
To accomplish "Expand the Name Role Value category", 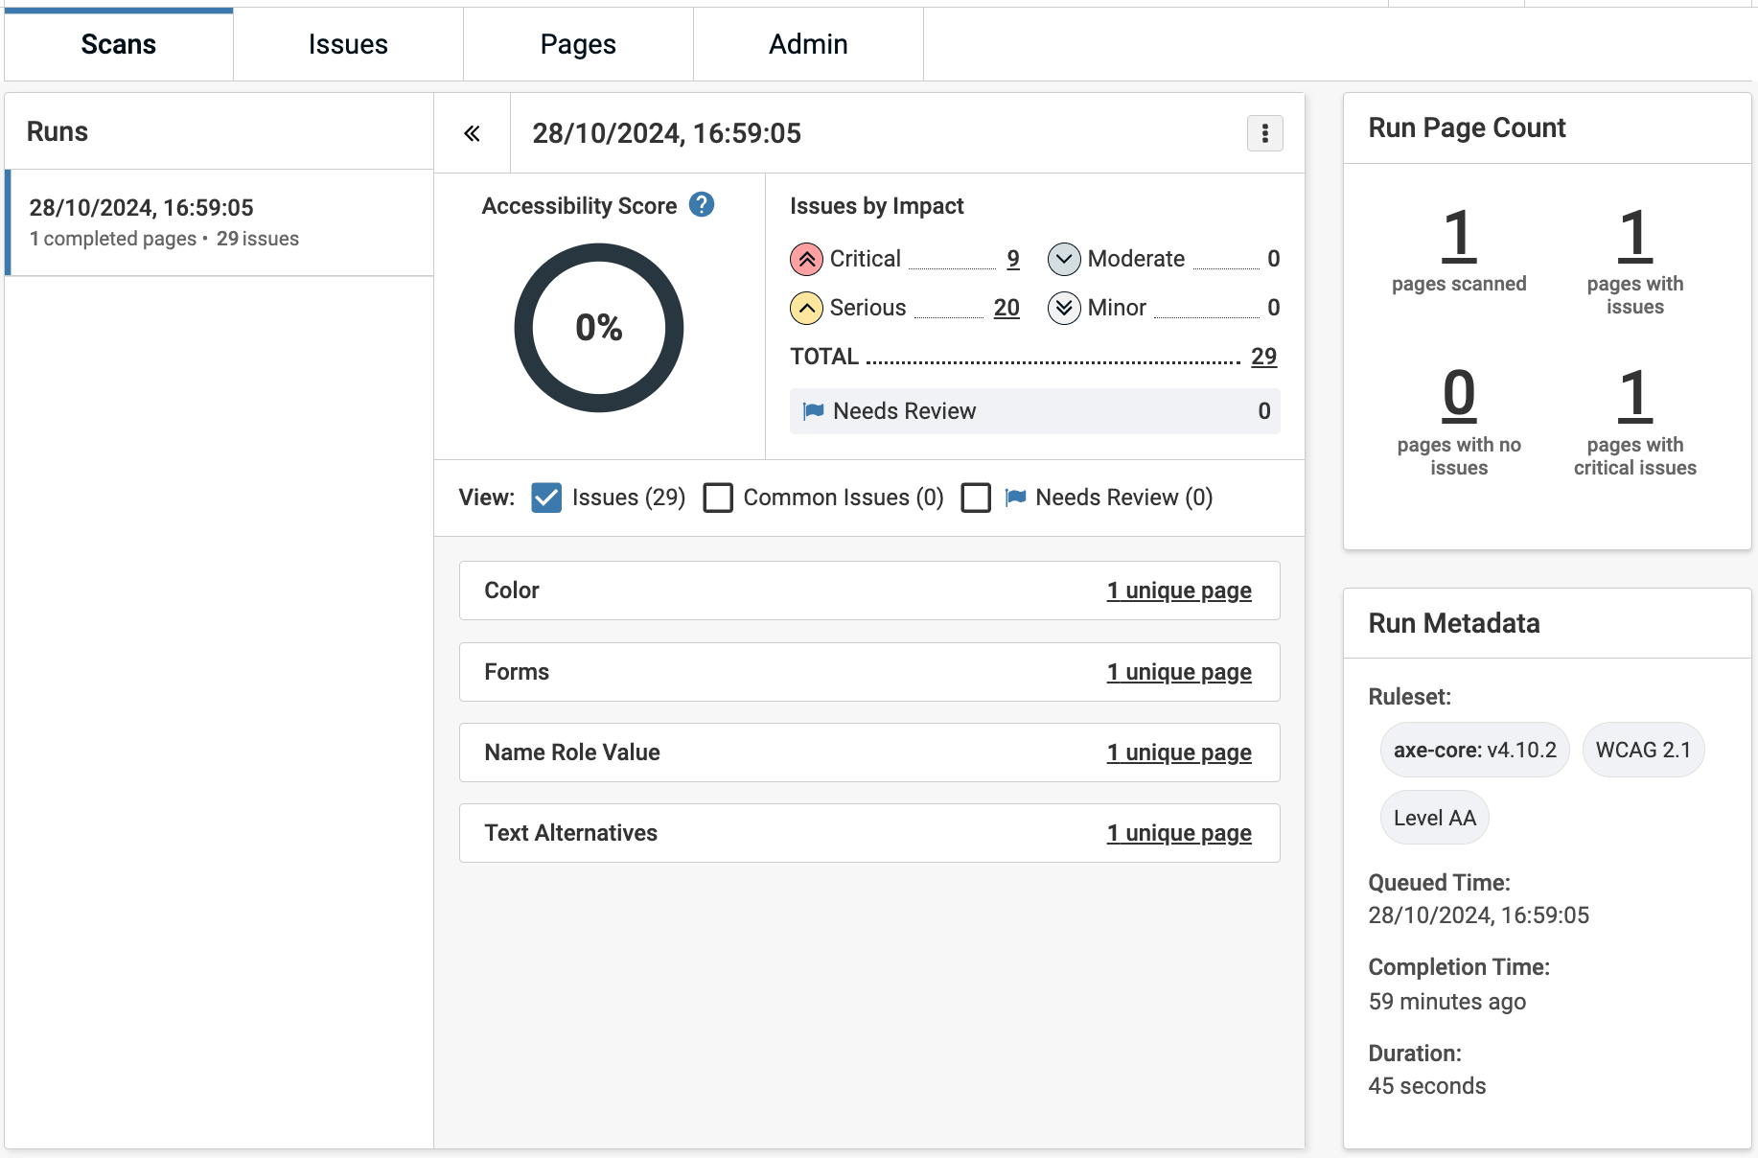I will point(572,753).
